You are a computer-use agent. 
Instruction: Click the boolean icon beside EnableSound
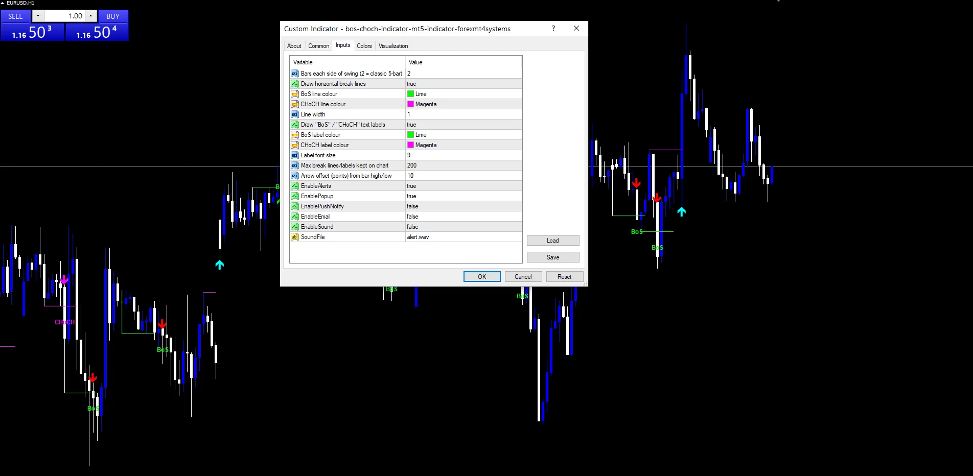[294, 227]
